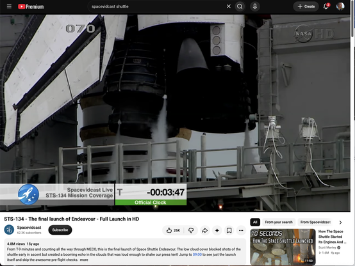Click the '4.8M views 15y ago' text
The image size is (355, 266).
23,244
